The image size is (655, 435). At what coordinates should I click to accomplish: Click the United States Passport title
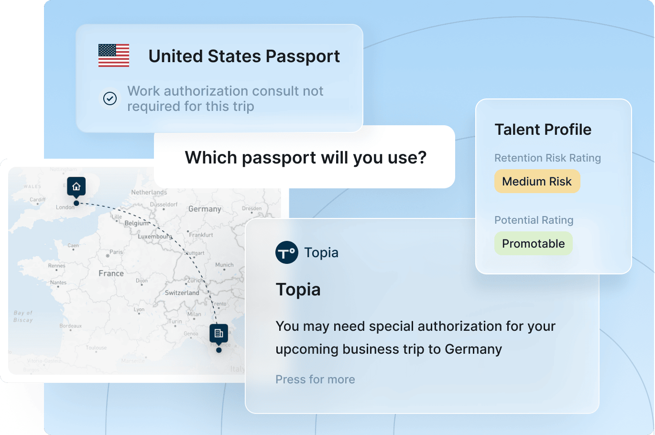click(x=244, y=56)
